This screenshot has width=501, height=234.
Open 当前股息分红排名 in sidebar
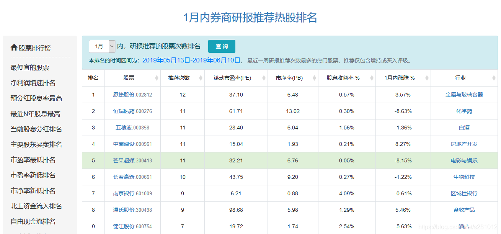36,129
